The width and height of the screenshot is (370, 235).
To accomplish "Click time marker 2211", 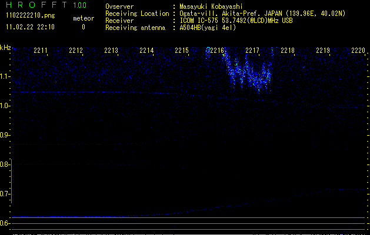I will (x=41, y=50).
